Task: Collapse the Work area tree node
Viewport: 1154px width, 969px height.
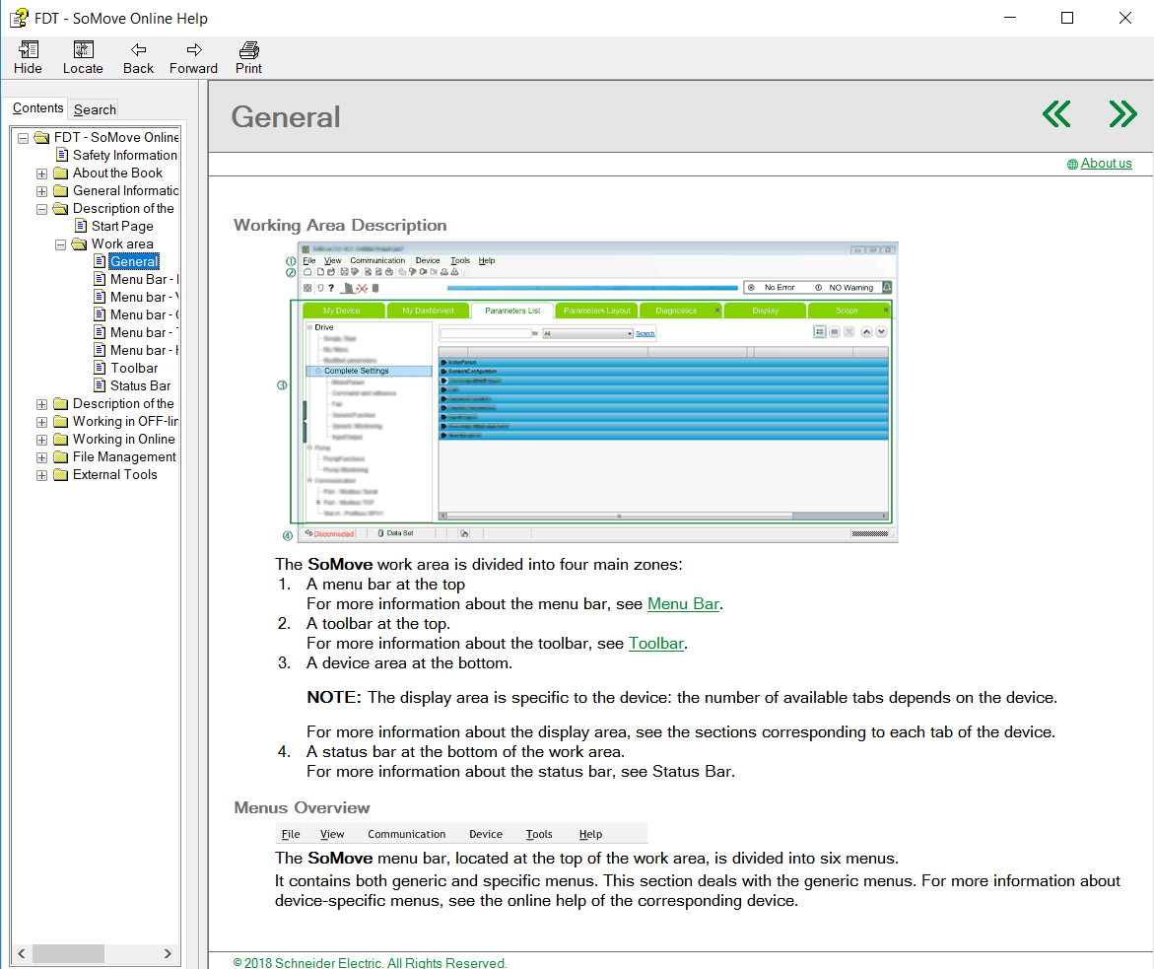Action: 60,244
